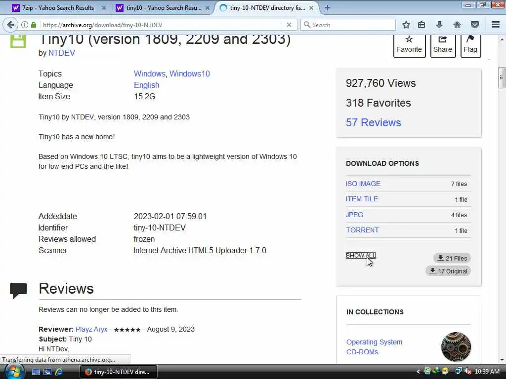Click the network tray icon
The width and height of the screenshot is (506, 379).
(459, 372)
